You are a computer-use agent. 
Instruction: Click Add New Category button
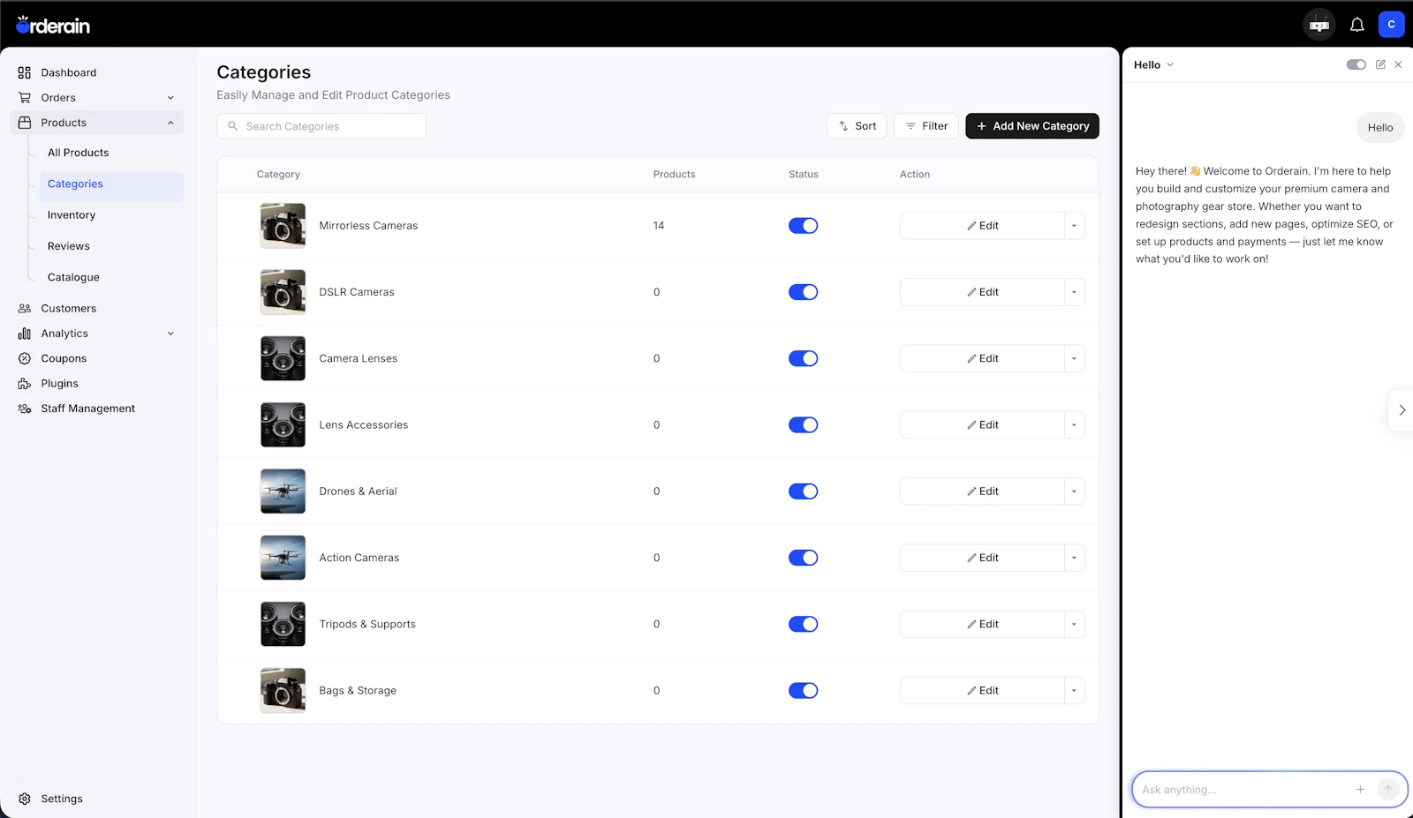[1031, 126]
